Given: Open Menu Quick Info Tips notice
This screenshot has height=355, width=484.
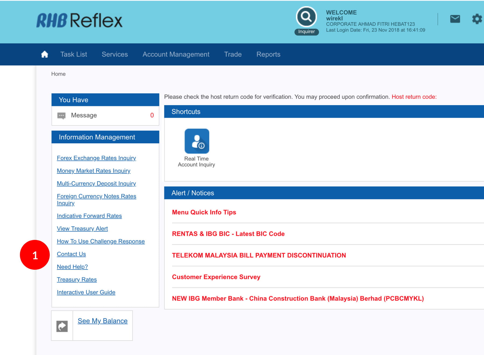Looking at the screenshot, I should coord(204,212).
